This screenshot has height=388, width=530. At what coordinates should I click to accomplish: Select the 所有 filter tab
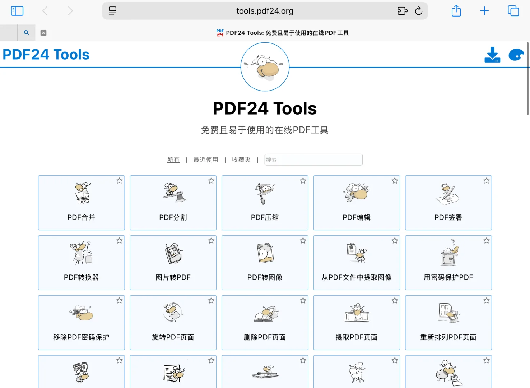point(173,160)
